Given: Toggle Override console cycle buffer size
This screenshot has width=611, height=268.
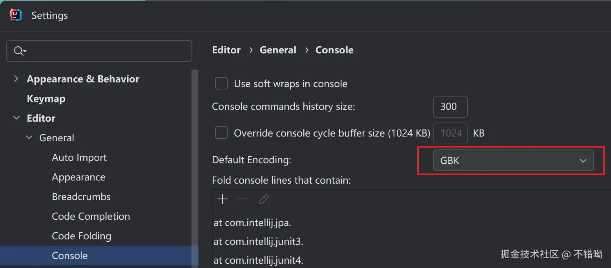Looking at the screenshot, I should [221, 133].
